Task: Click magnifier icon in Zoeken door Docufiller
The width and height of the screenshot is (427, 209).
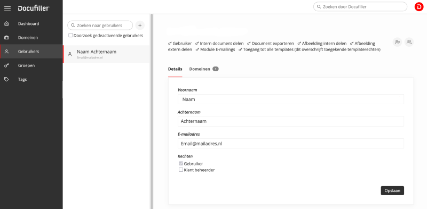Action: point(319,7)
